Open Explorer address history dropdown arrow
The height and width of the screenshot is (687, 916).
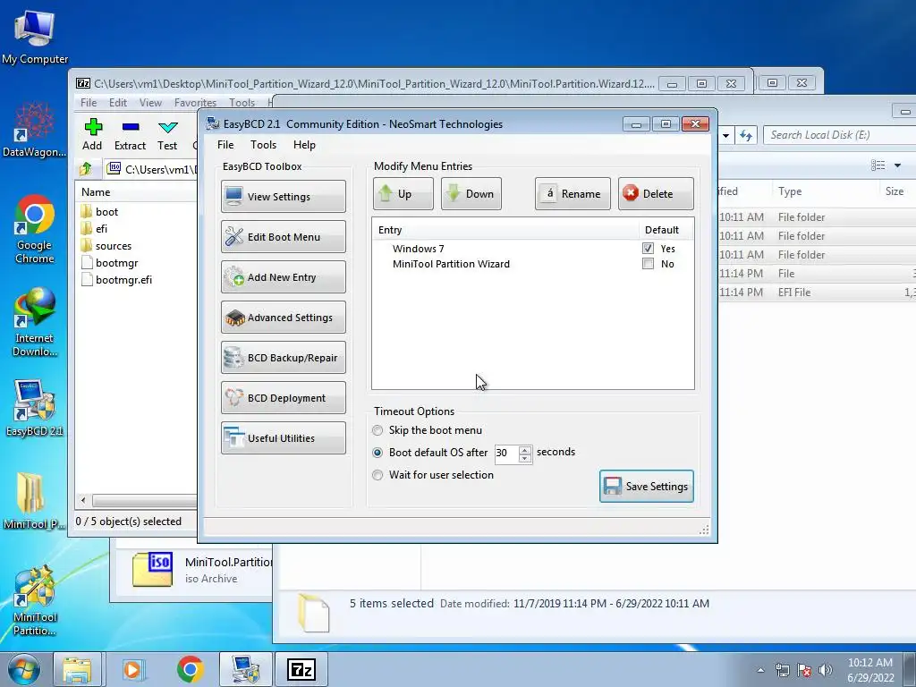pos(725,136)
